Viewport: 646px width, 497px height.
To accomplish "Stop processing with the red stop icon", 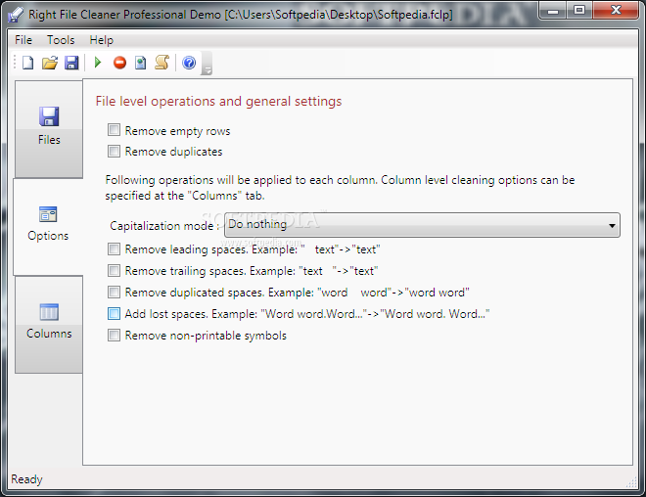I will click(119, 63).
